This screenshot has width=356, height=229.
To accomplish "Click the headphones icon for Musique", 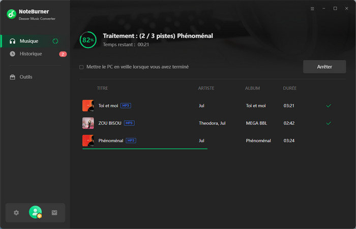I will pyautogui.click(x=13, y=41).
